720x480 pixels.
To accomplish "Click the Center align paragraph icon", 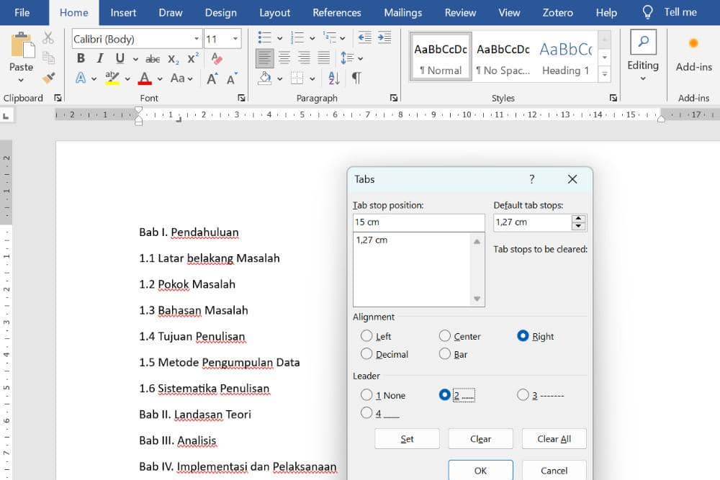I will coord(284,58).
